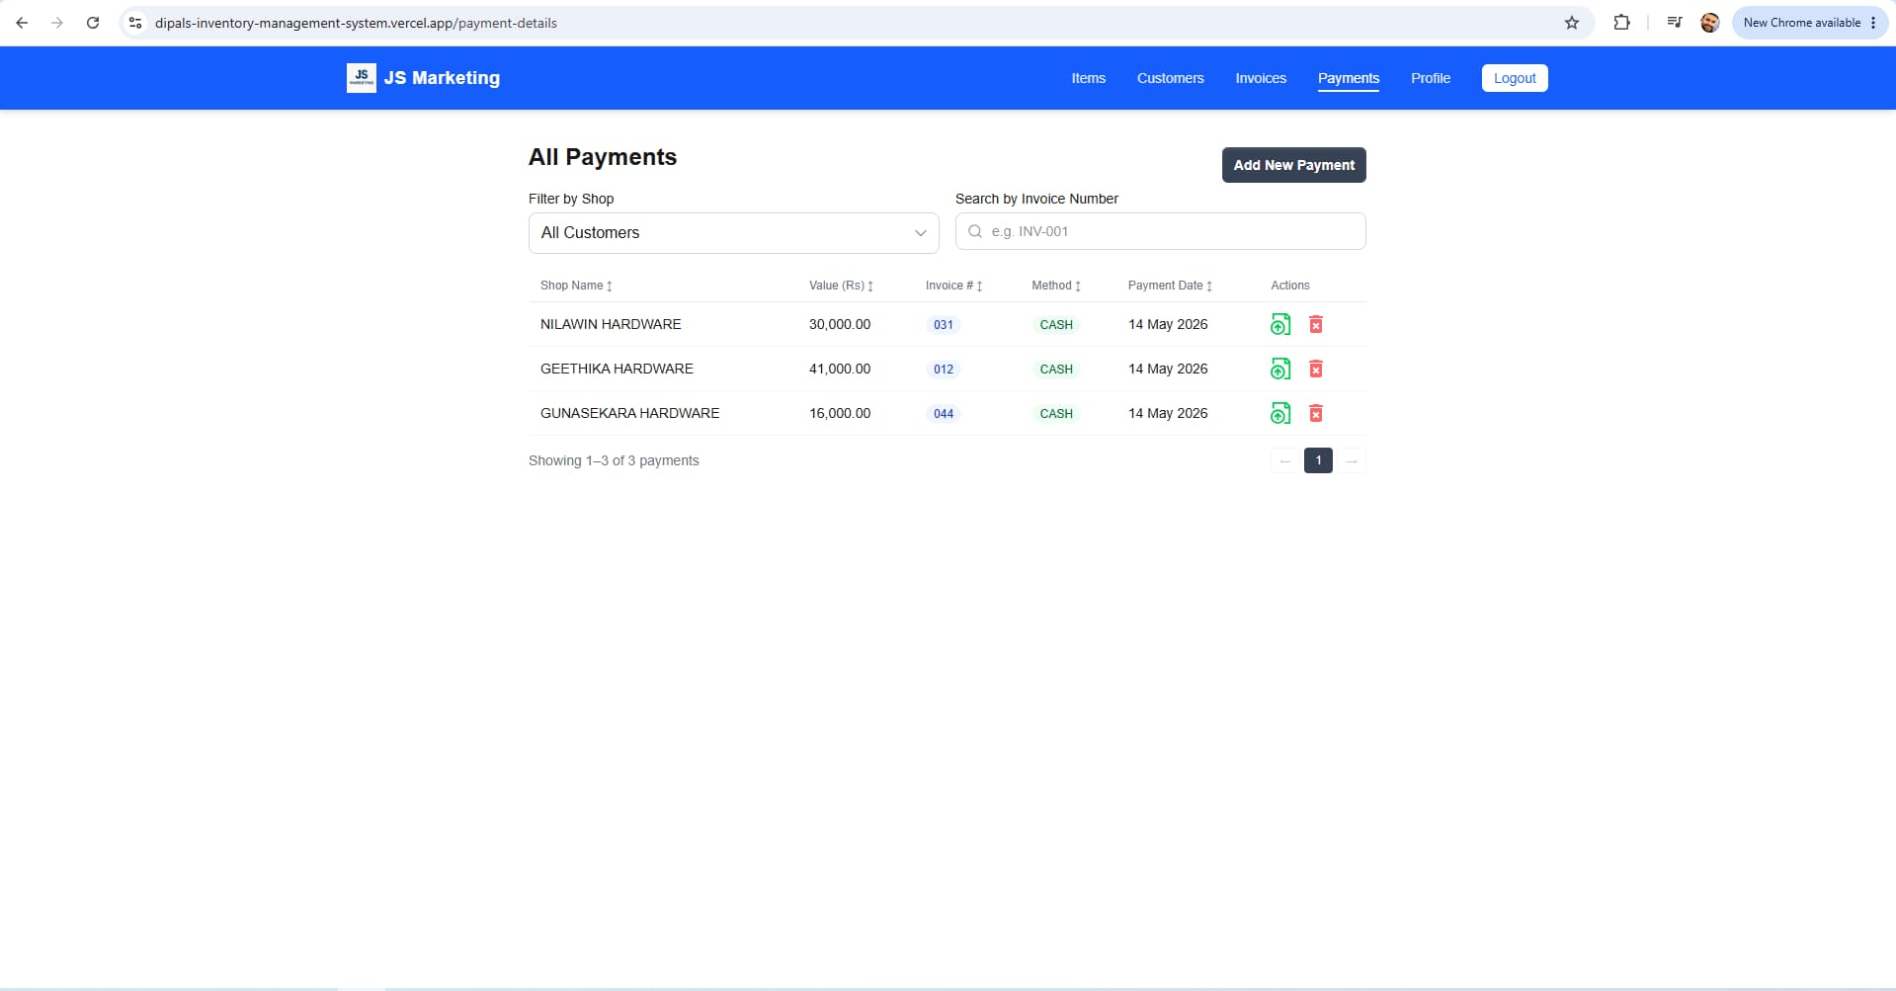
Task: Click the JS Marketing logo icon
Action: (x=361, y=78)
